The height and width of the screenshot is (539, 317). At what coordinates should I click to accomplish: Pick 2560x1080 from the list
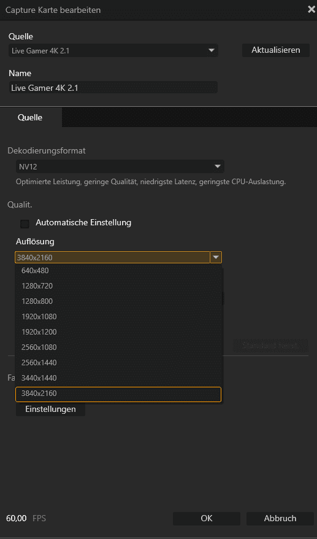pos(118,347)
